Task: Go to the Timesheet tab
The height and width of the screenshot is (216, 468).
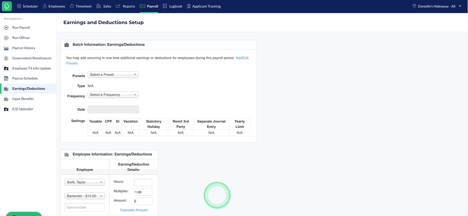Action: [x=81, y=6]
